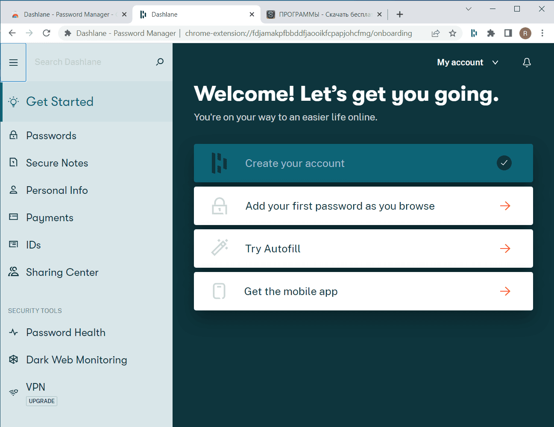
Task: Select the Dashlane onboarding tab
Action: click(196, 15)
